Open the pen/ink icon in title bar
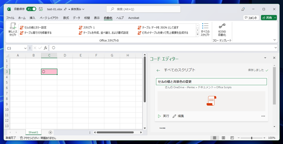283x144 pixels. 243,9
